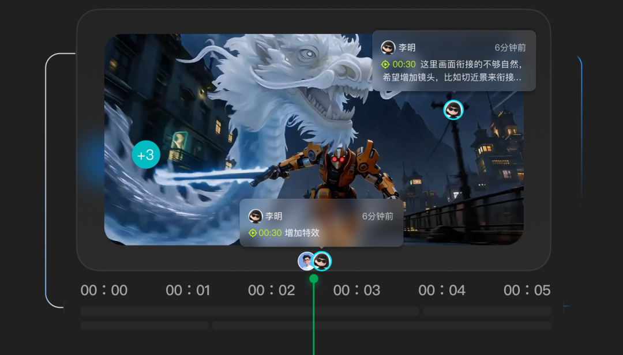Click the target icon in the 增加特效 comment

tap(253, 233)
